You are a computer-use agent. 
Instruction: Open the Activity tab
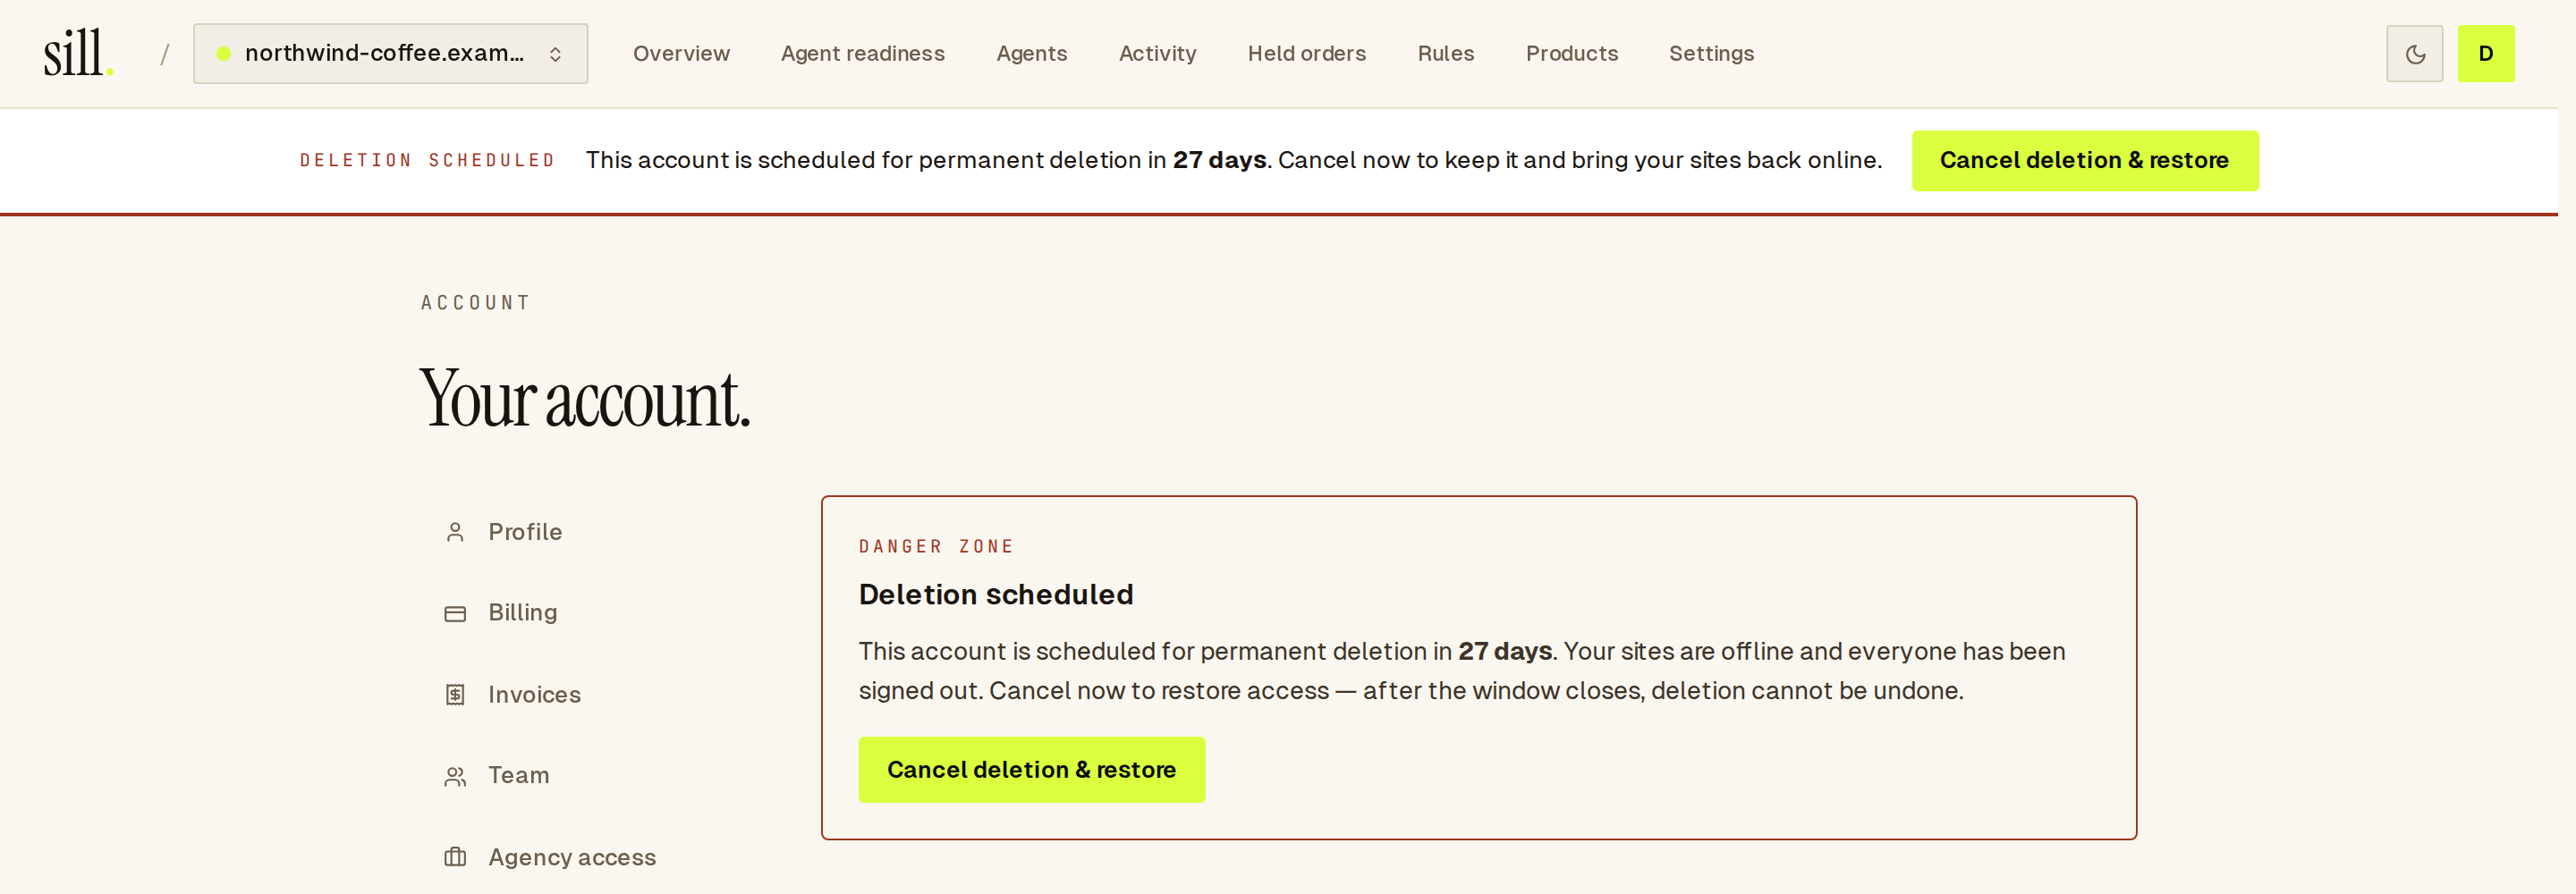point(1157,54)
